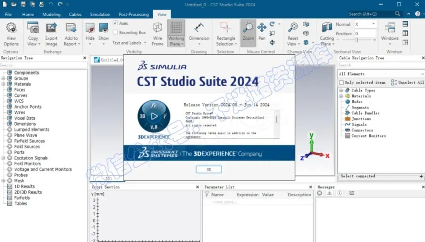This screenshot has width=425, height=242.
Task: Expand the Mesh tree node
Action: (x=3, y=181)
